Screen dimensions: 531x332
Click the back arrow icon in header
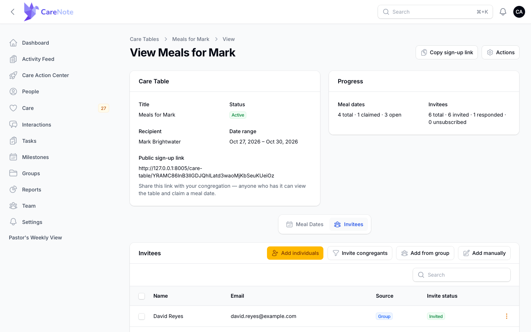[x=13, y=12]
